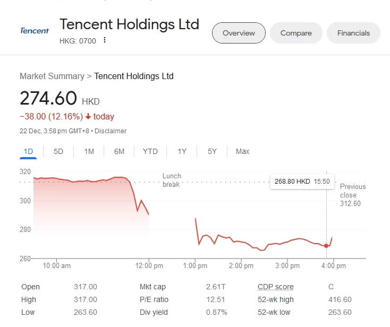
Task: Click the 268.80 HKD 15:50 tooltip
Action: coord(302,182)
